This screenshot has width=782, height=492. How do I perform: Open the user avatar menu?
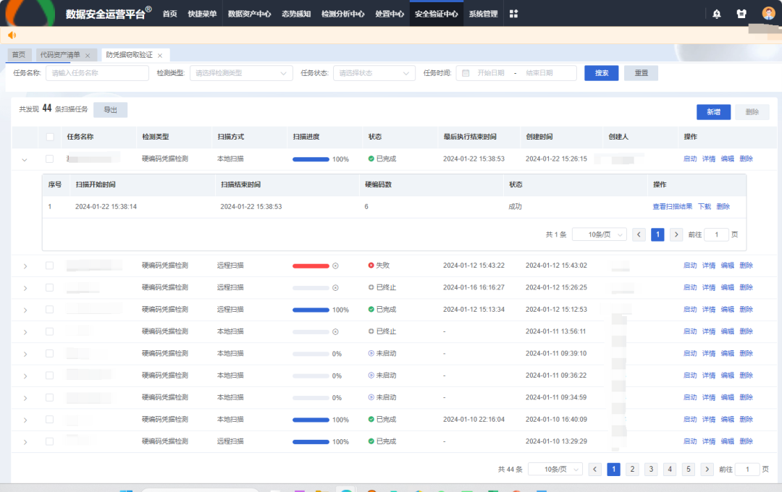768,14
